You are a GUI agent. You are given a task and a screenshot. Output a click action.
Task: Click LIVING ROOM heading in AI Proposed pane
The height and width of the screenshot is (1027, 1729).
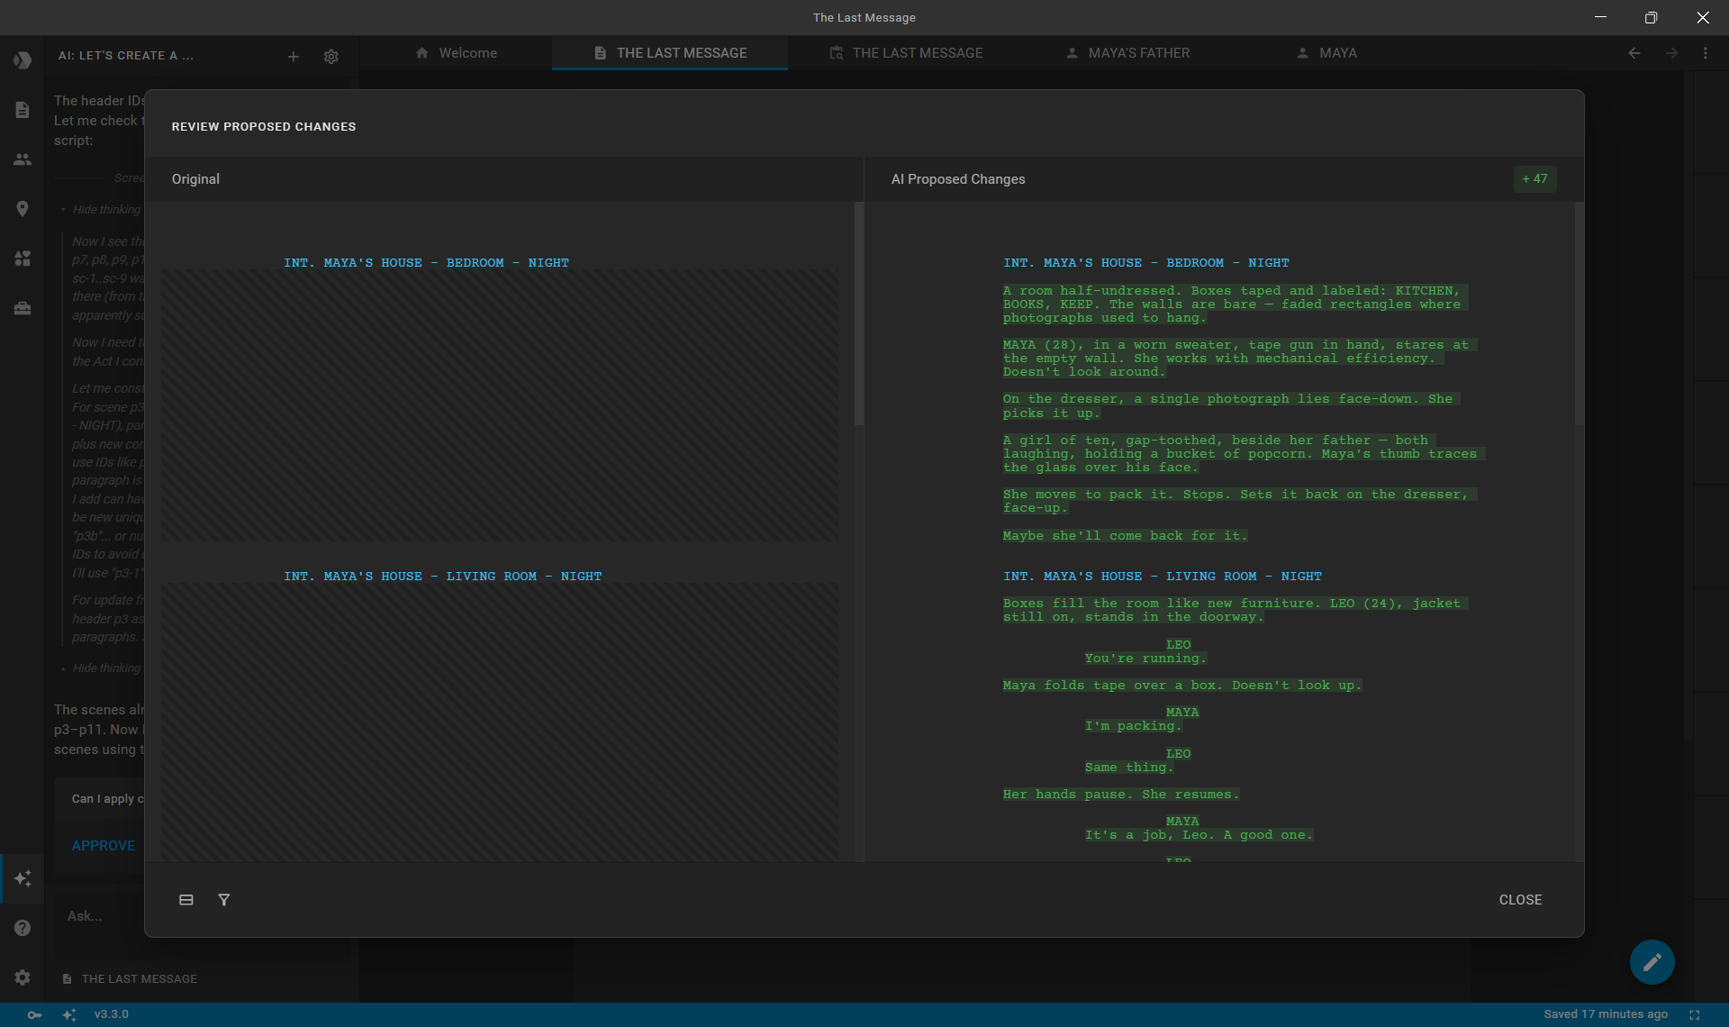[1162, 577]
